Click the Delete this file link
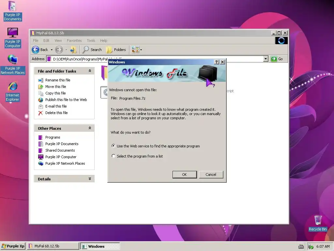This screenshot has width=334, height=251. click(56, 113)
